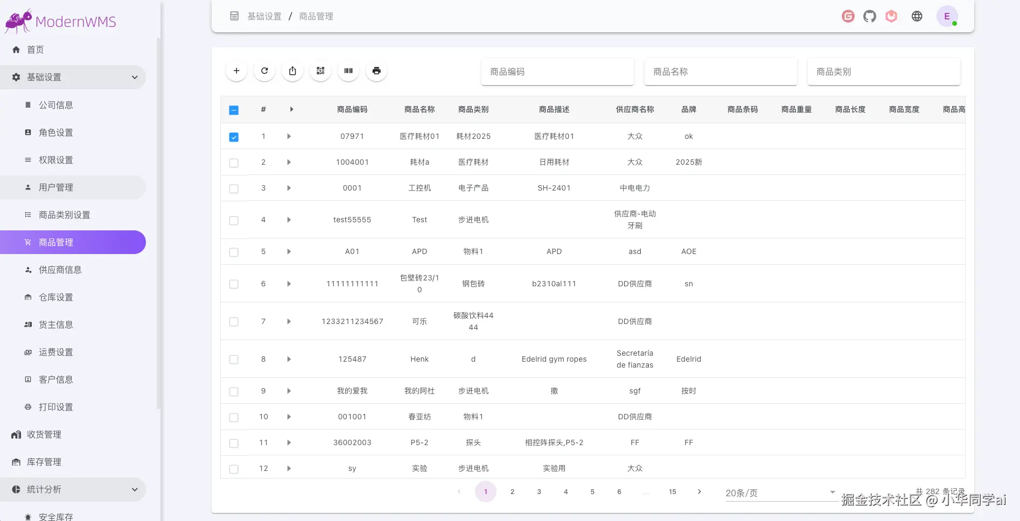Click the breadcrumb menu icon before 基础设置
Screen dimensions: 1020x521
click(234, 16)
